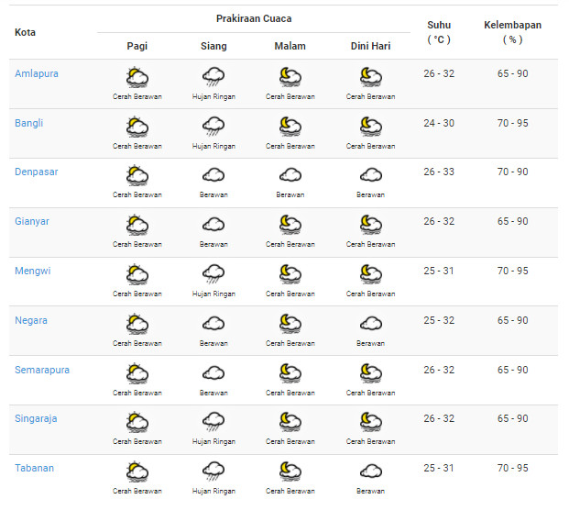Viewport: 569px width, 510px height.
Task: Click Bangli's Hujan Ringan afternoon icon
Action: [x=213, y=126]
